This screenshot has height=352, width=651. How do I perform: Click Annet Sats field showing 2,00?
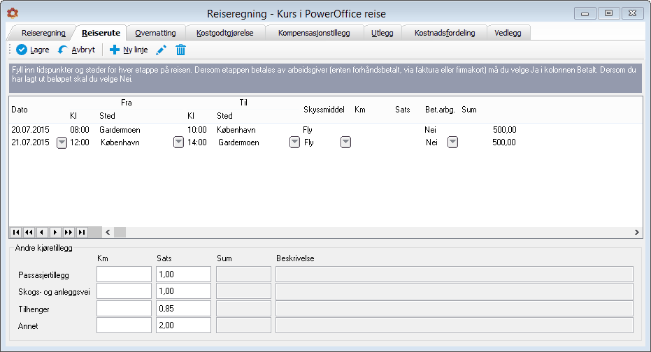[x=183, y=325]
